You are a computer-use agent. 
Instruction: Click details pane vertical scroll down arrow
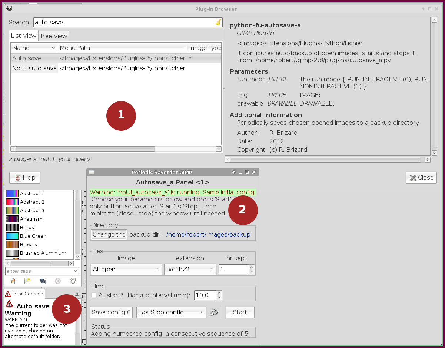434,153
